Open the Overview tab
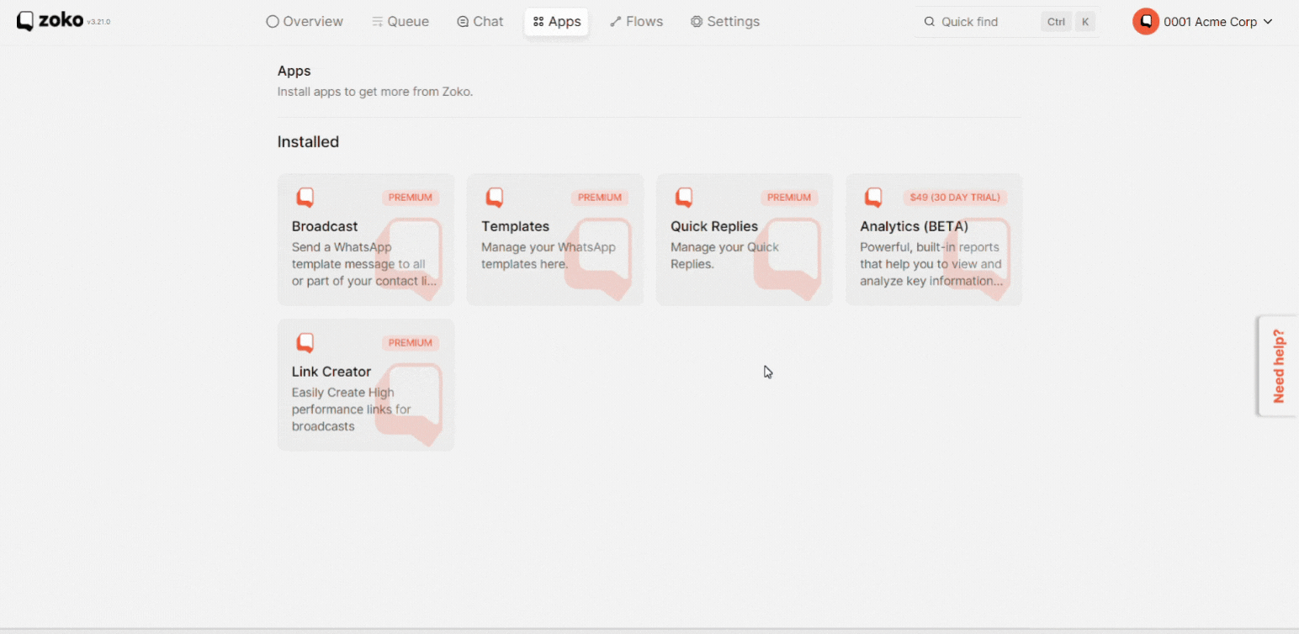Viewport: 1299px width, 634px height. tap(305, 22)
